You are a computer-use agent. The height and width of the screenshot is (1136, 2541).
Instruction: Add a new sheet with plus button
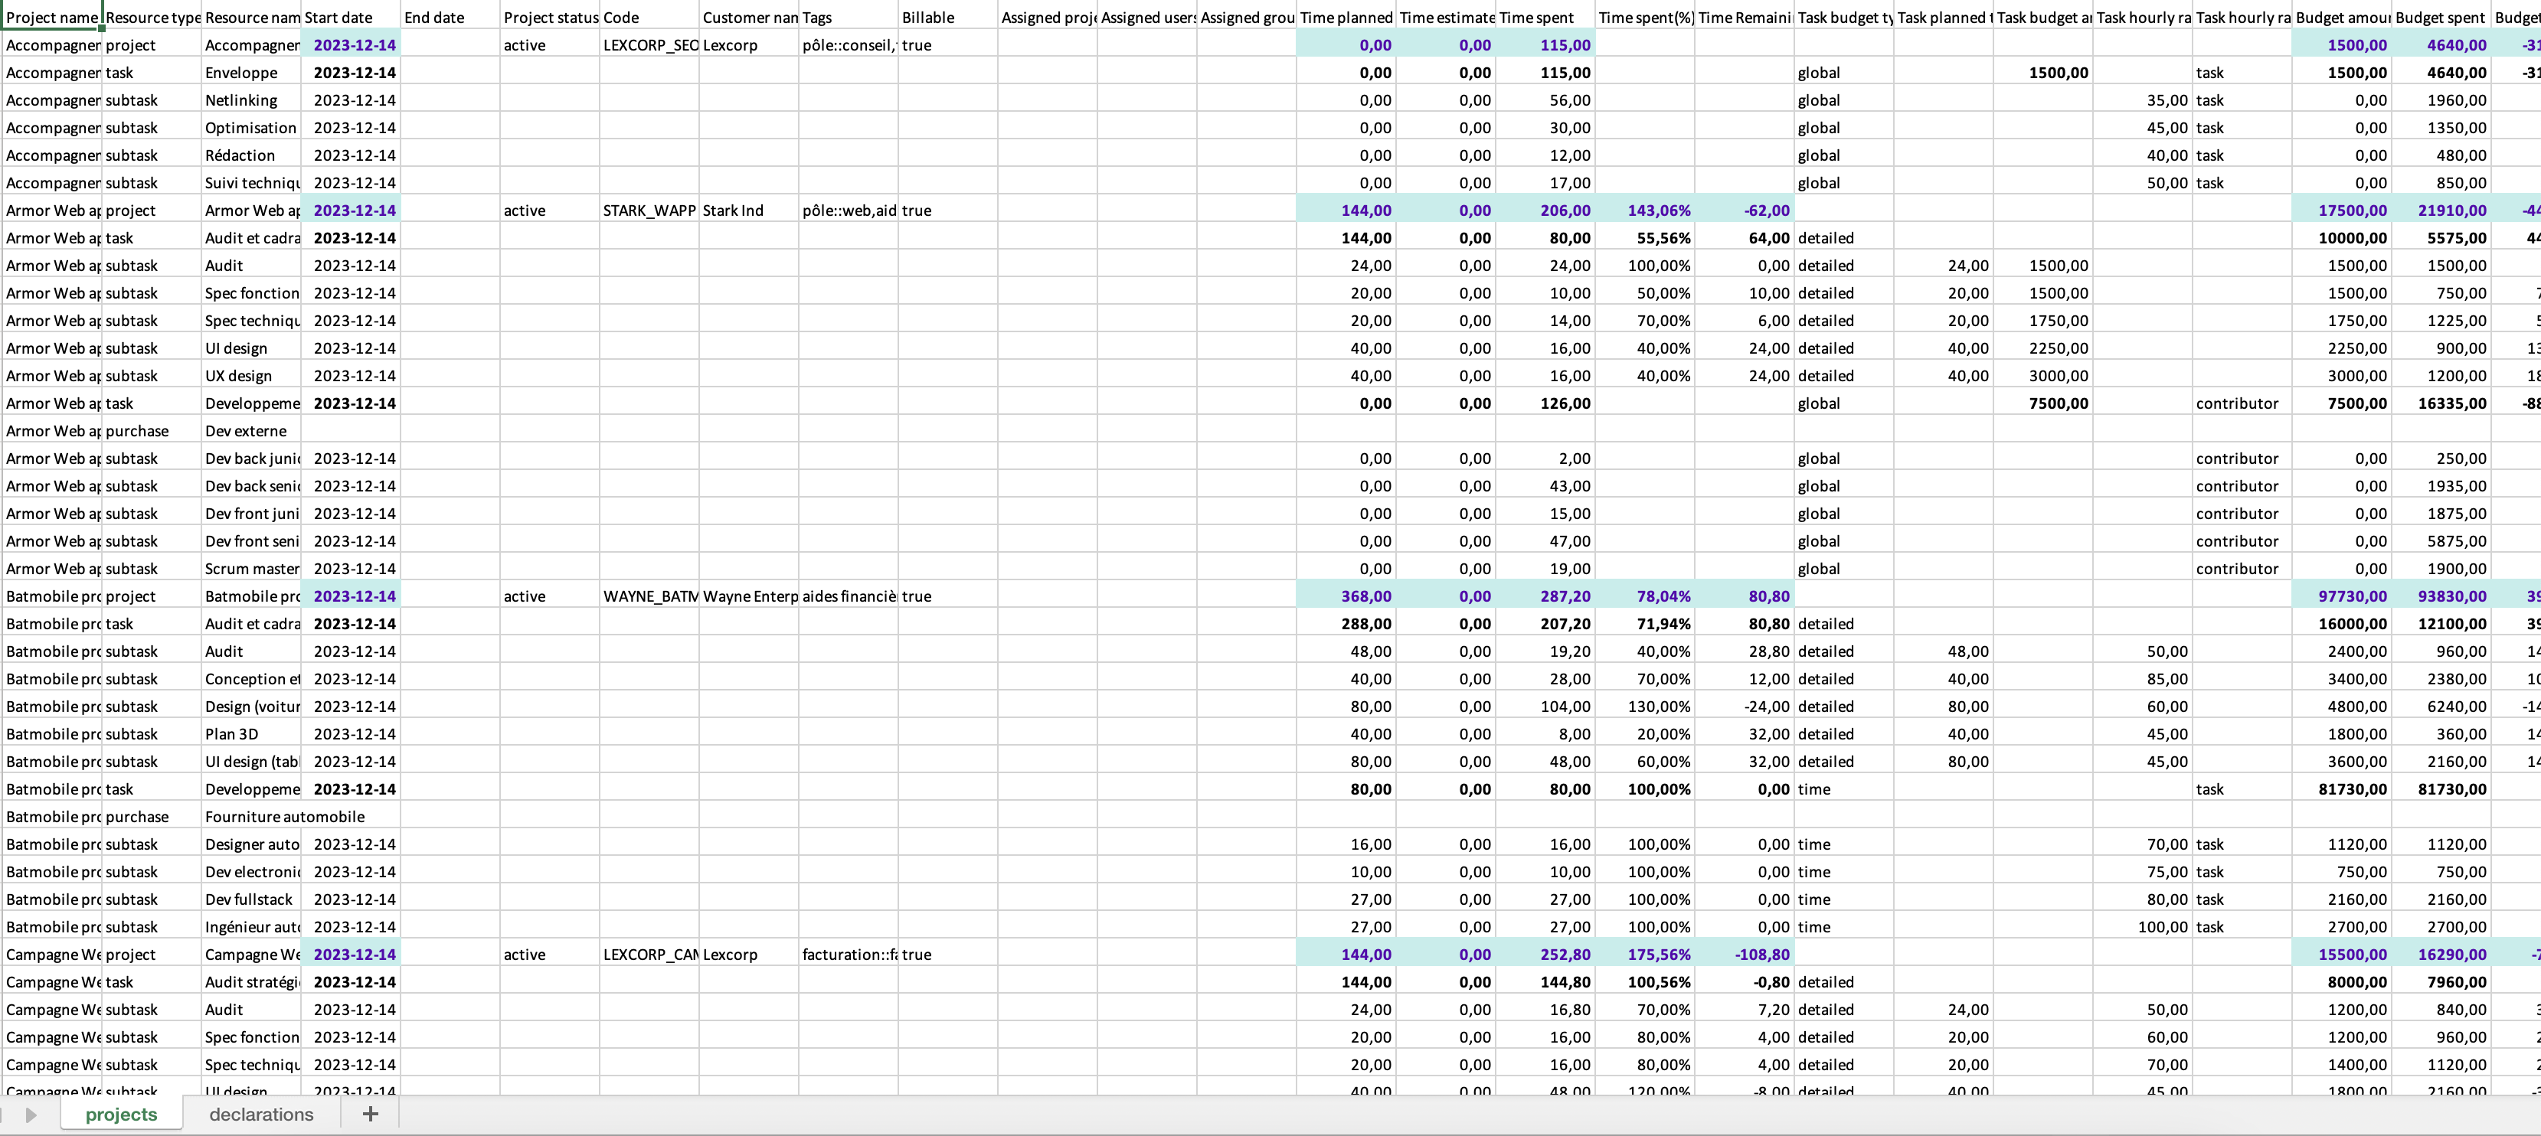tap(370, 1115)
